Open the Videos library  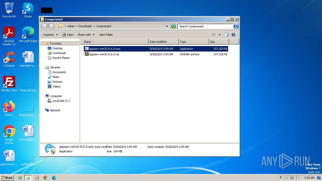tap(56, 86)
